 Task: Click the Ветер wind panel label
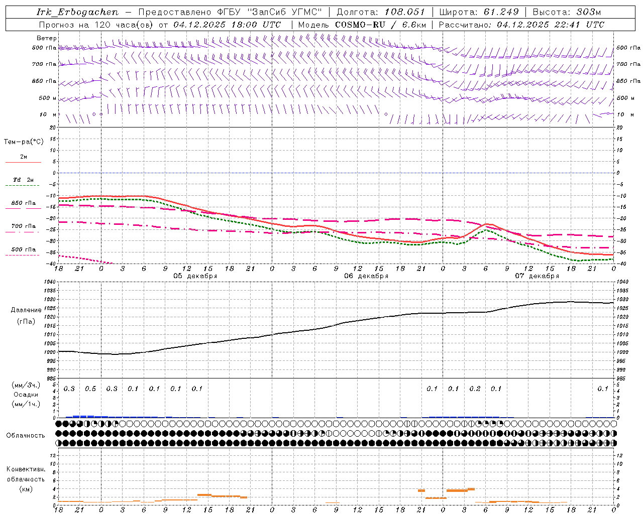click(x=47, y=38)
